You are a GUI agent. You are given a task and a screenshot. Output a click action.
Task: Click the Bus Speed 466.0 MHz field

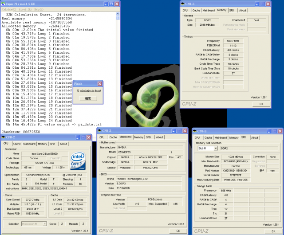32,209
